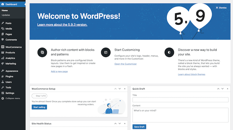Click the Start Customizing layout icon

pos(106,52)
